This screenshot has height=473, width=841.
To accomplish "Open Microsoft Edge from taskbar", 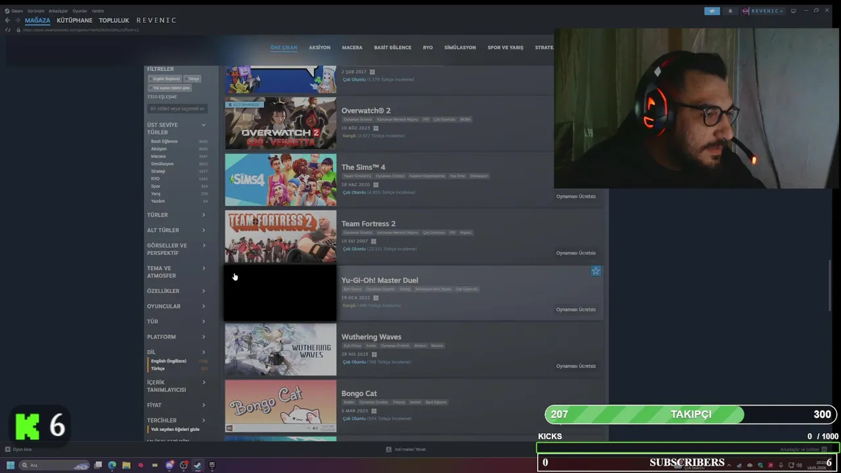I will click(x=112, y=465).
